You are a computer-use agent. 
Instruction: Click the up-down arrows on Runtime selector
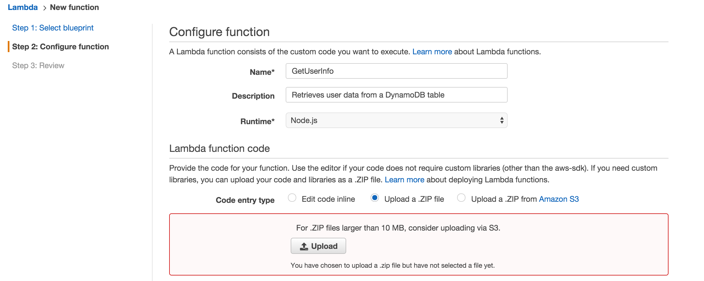point(502,121)
